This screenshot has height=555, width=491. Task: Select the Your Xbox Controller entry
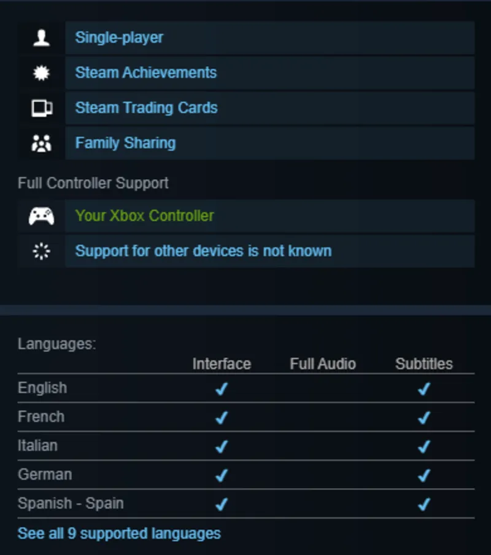point(144,216)
